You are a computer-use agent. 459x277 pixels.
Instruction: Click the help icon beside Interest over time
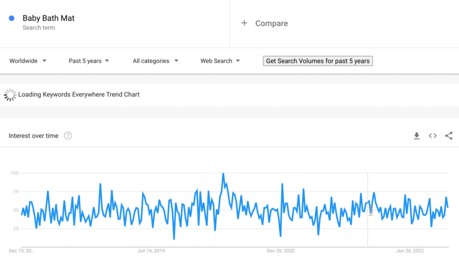[x=68, y=136]
